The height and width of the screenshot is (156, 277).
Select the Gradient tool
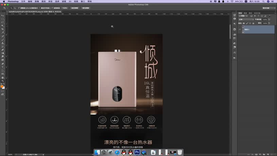[x=2, y=53]
